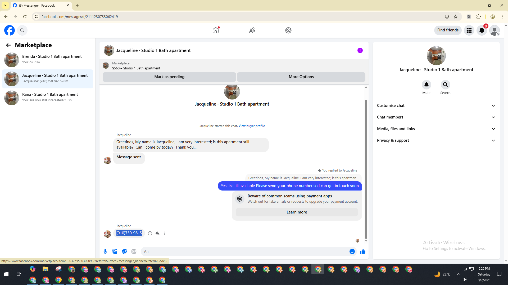Open the Facebook logo home link
The image size is (508, 285).
[x=10, y=30]
